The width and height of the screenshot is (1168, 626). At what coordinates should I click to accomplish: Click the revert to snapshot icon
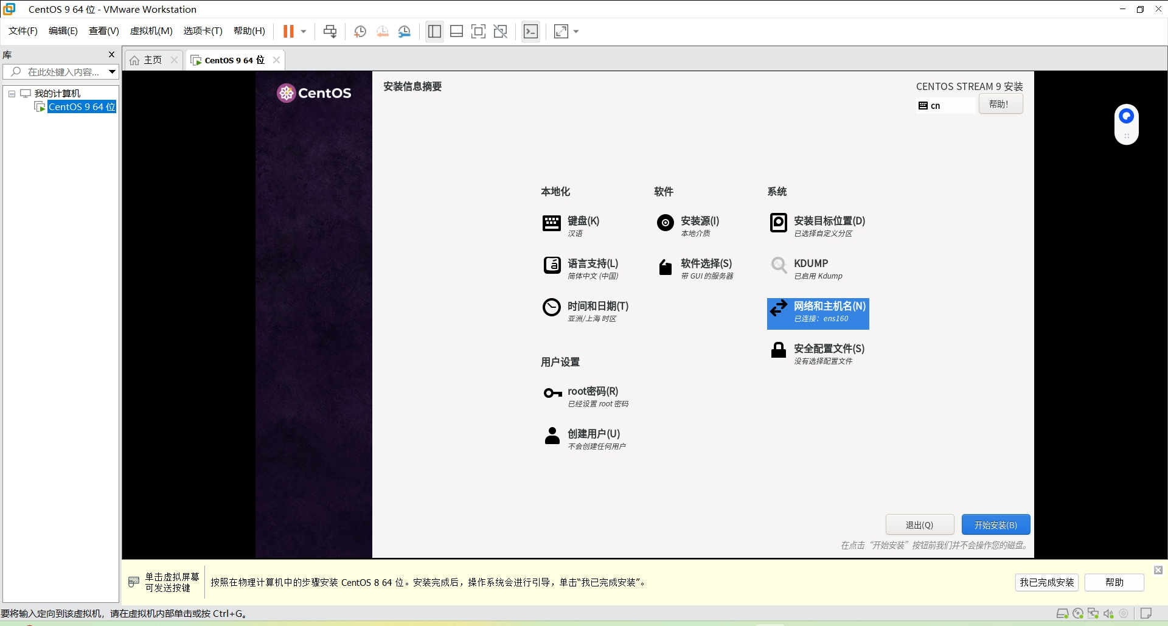(382, 32)
